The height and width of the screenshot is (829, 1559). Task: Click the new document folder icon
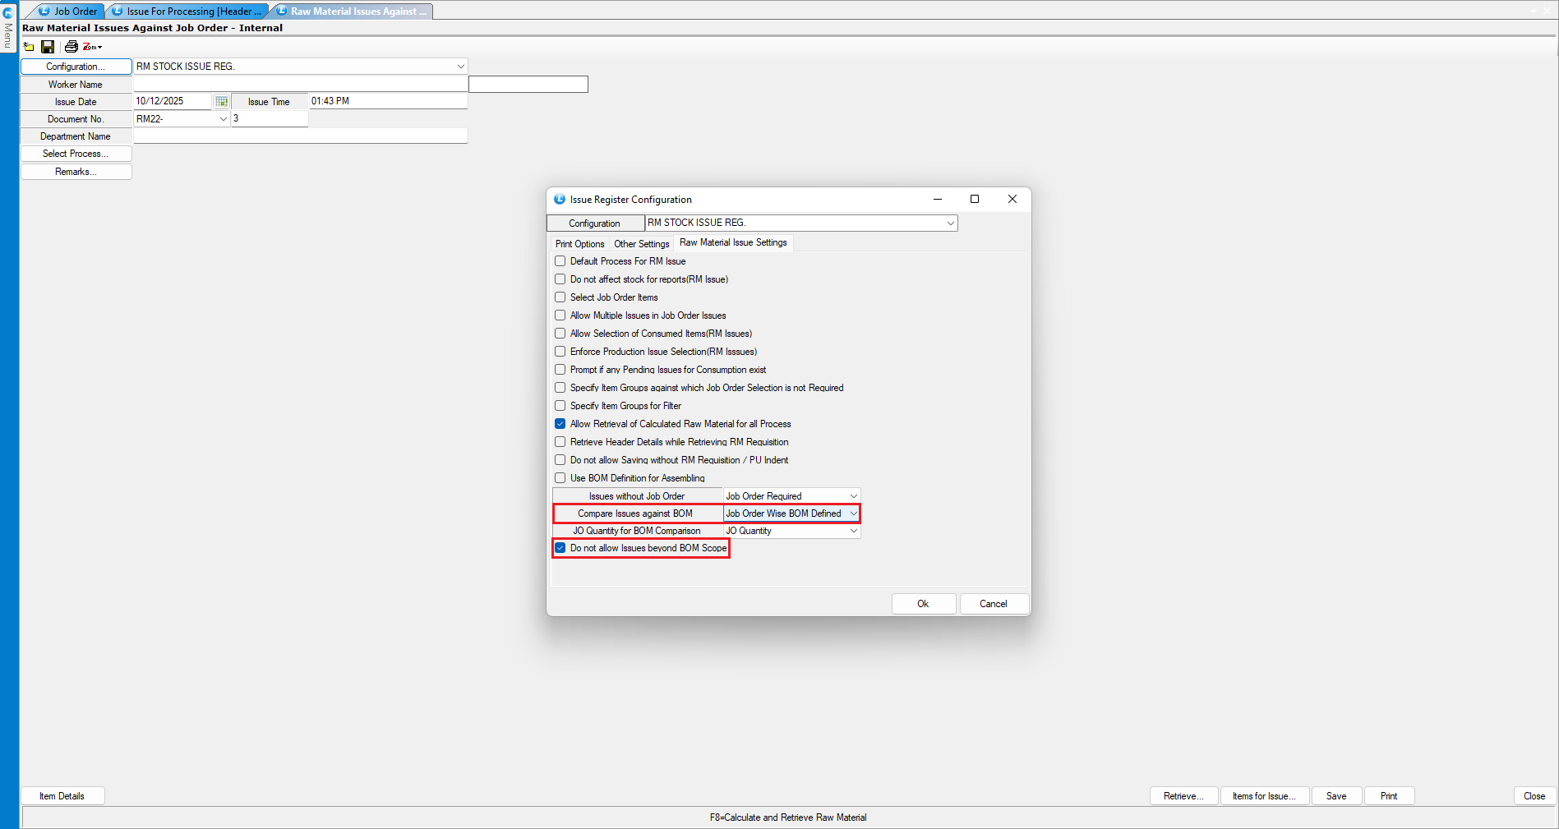click(29, 47)
